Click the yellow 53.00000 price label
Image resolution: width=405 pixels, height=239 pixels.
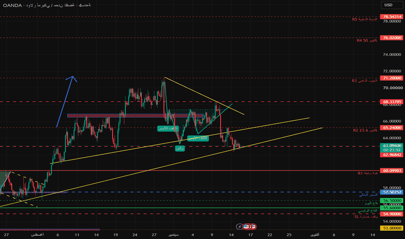[x=392, y=228]
